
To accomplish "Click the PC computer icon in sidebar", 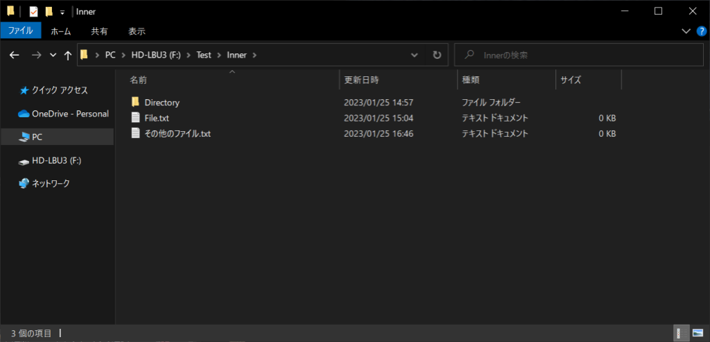I will click(x=24, y=137).
